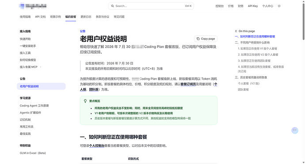Open 记忆机制 in the sidebar
The height and width of the screenshot is (164, 305).
[25, 120]
